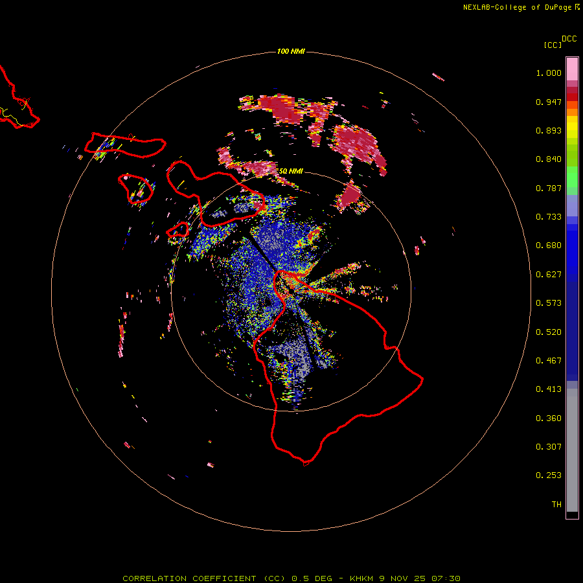Image resolution: width=583 pixels, height=583 pixels.
Task: Click the Correlation Coefficient caption at bottom
Action: [x=291, y=578]
